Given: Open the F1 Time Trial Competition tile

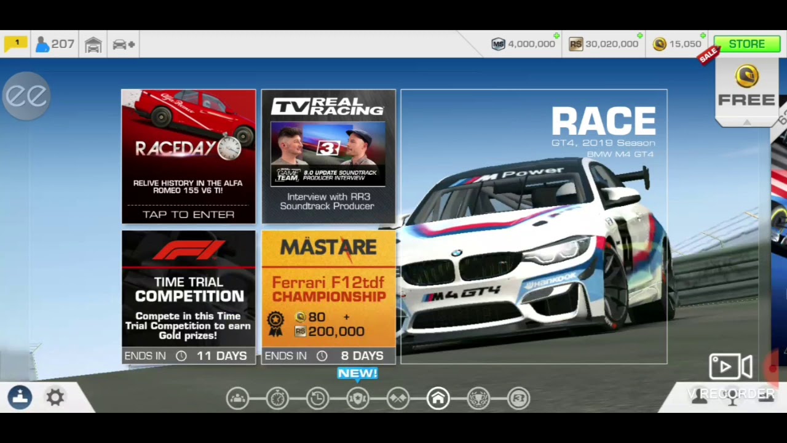Looking at the screenshot, I should [x=188, y=297].
